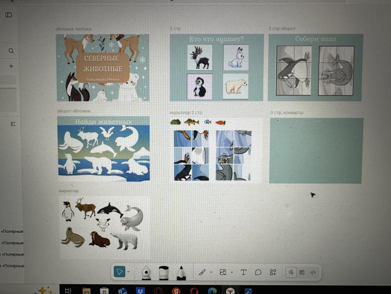This screenshot has width=391, height=294.
Task: Pick the pen nib drawing tool
Action: (x=146, y=272)
